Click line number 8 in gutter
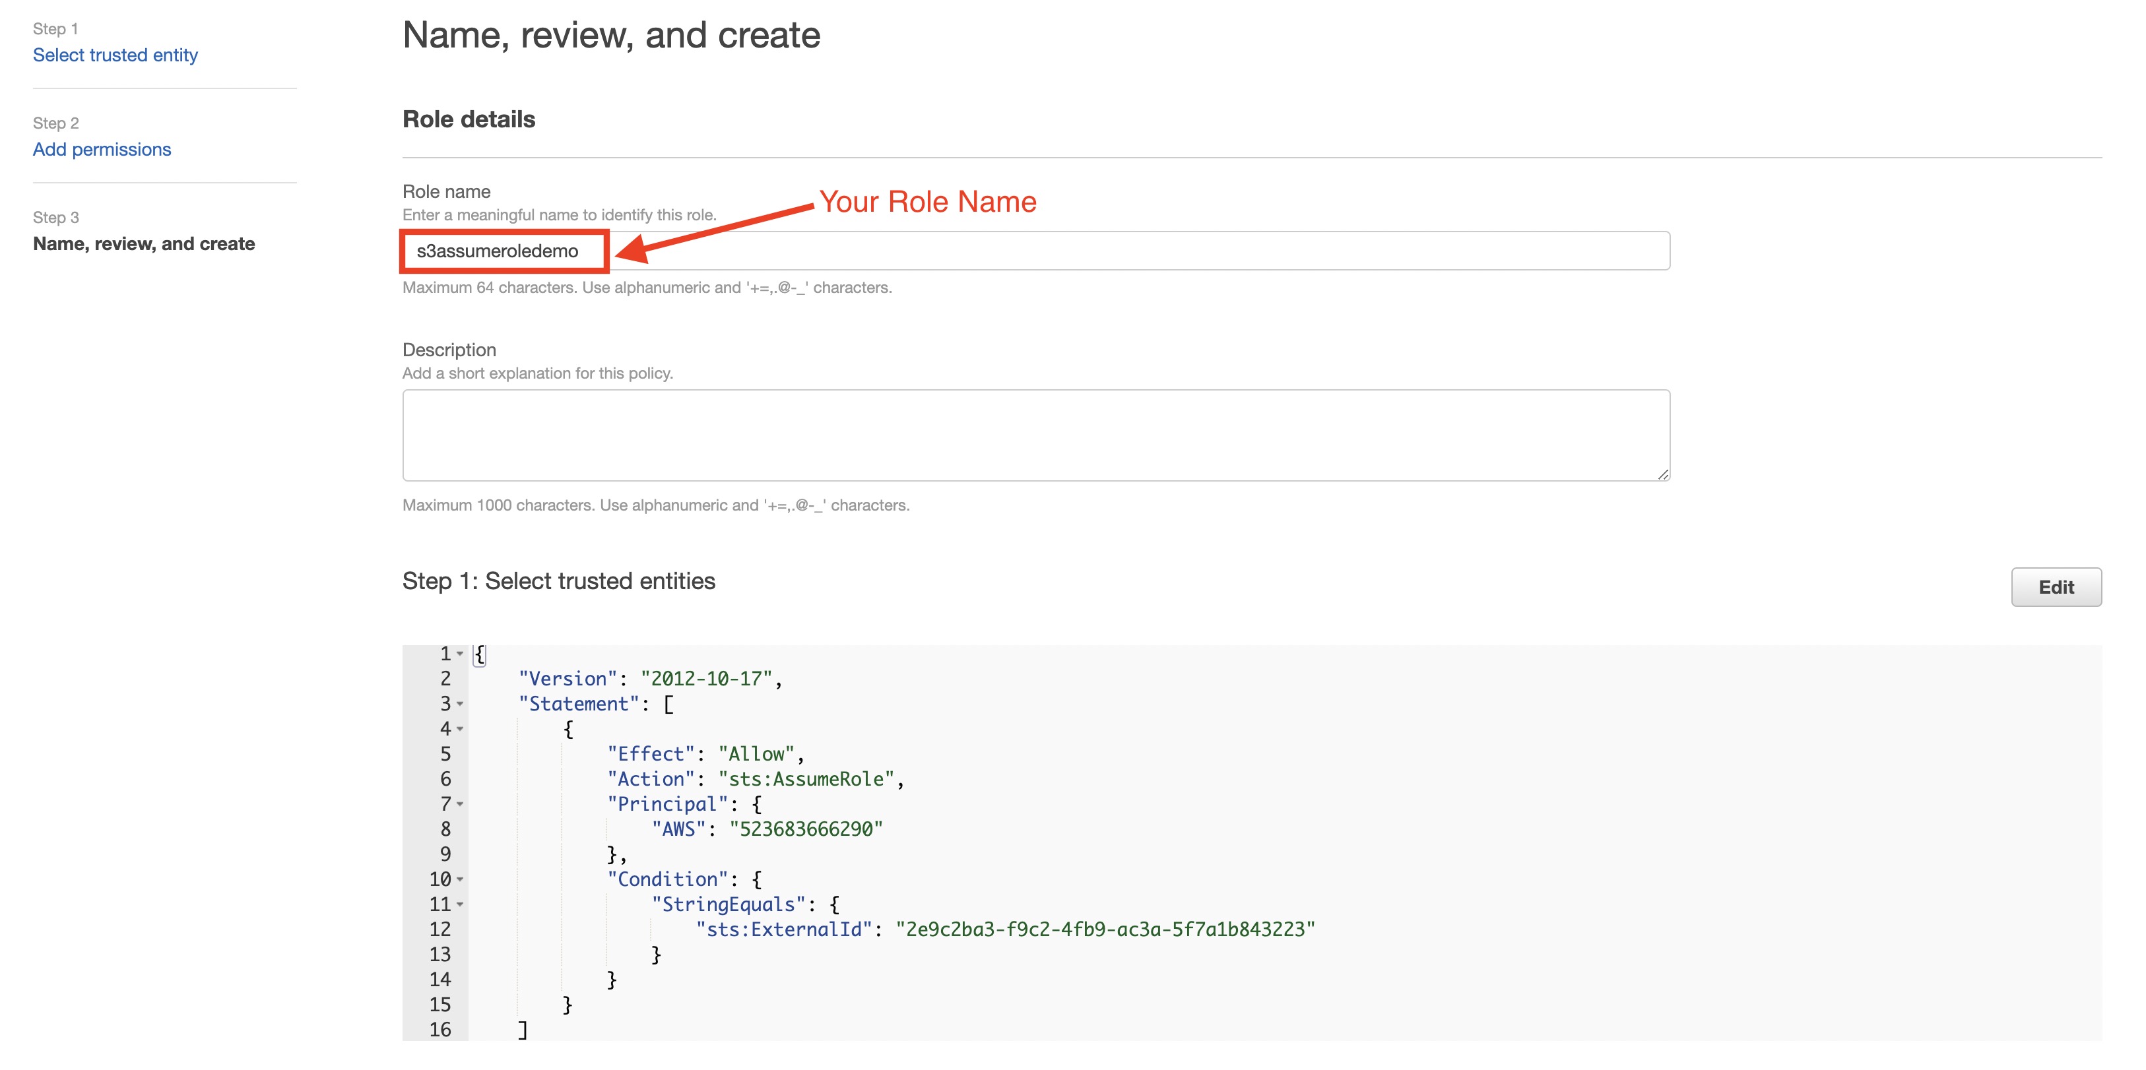The width and height of the screenshot is (2146, 1070). click(x=445, y=829)
